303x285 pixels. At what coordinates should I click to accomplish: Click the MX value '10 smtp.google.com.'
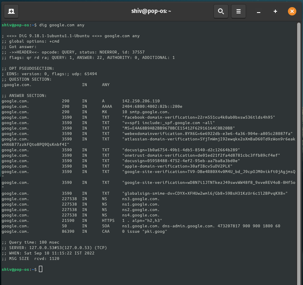(146, 112)
